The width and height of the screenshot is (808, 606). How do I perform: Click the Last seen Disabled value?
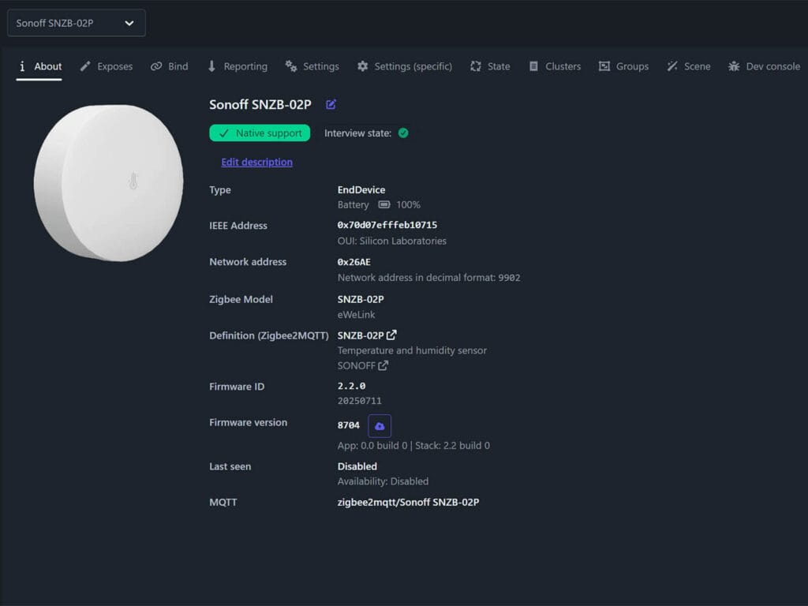tap(357, 466)
